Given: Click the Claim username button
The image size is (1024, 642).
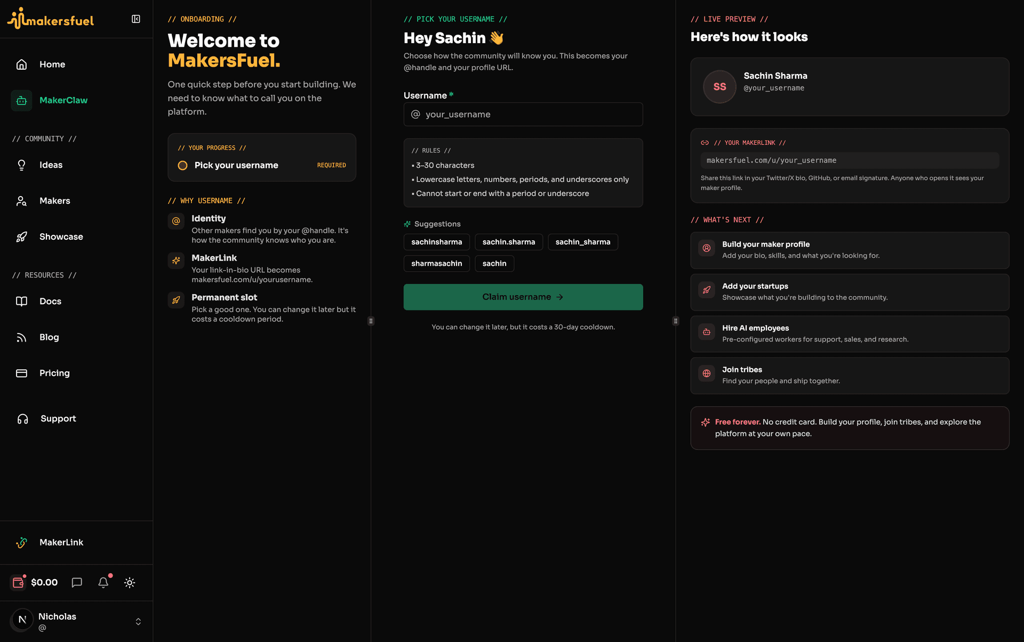Looking at the screenshot, I should (x=523, y=297).
